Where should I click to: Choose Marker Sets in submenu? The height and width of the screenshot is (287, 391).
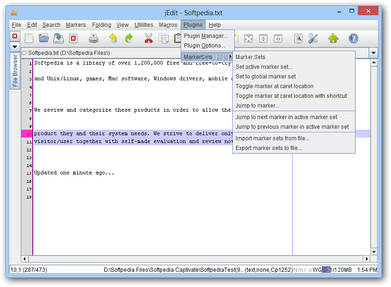(x=294, y=57)
